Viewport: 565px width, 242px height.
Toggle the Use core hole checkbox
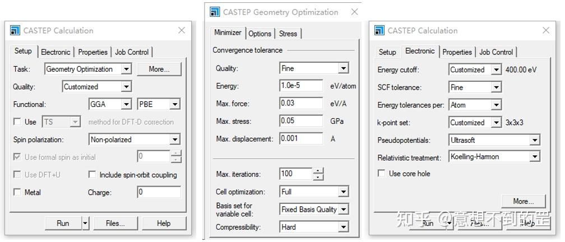point(382,174)
